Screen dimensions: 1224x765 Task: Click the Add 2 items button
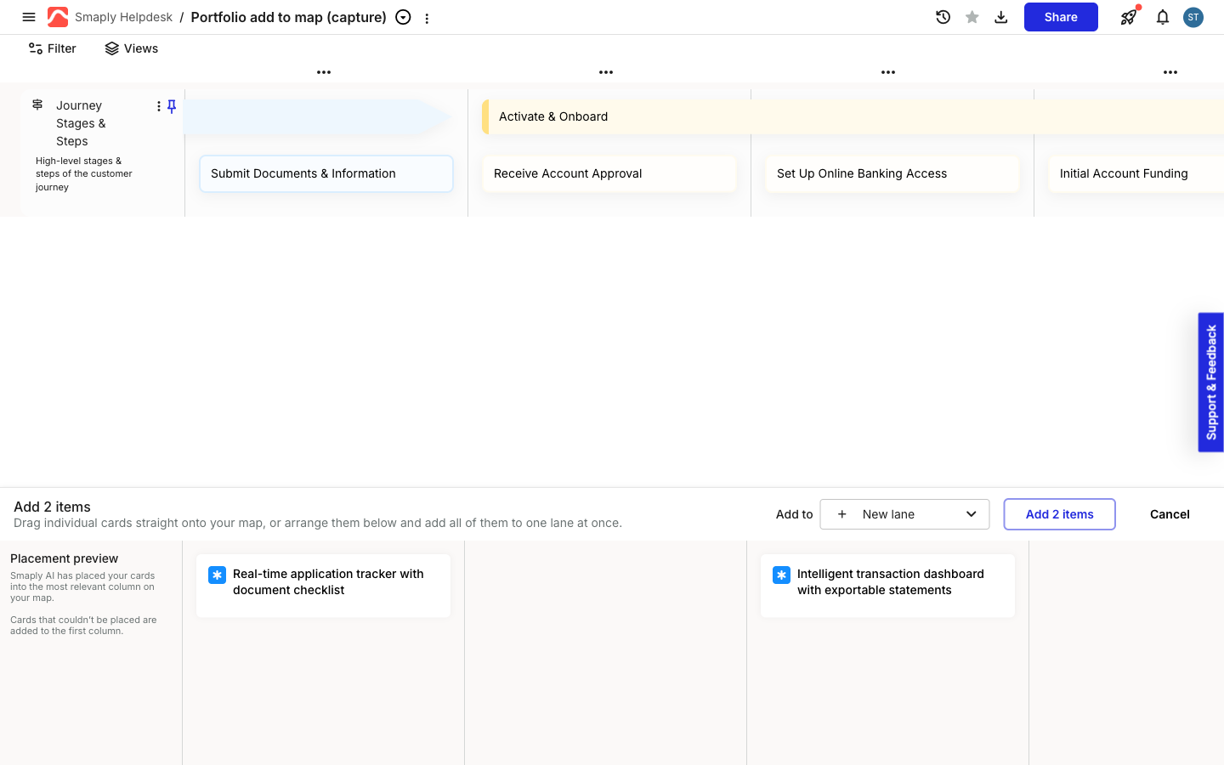click(x=1059, y=514)
